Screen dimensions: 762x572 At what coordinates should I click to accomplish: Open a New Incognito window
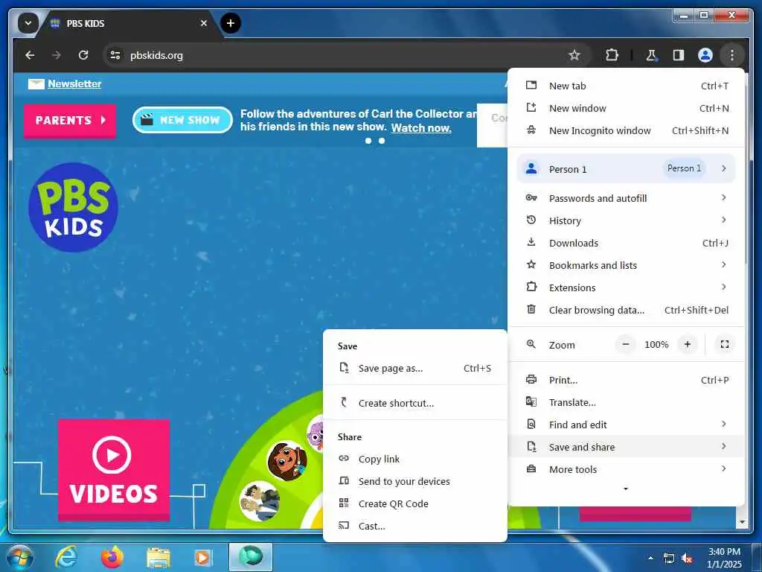(x=626, y=130)
